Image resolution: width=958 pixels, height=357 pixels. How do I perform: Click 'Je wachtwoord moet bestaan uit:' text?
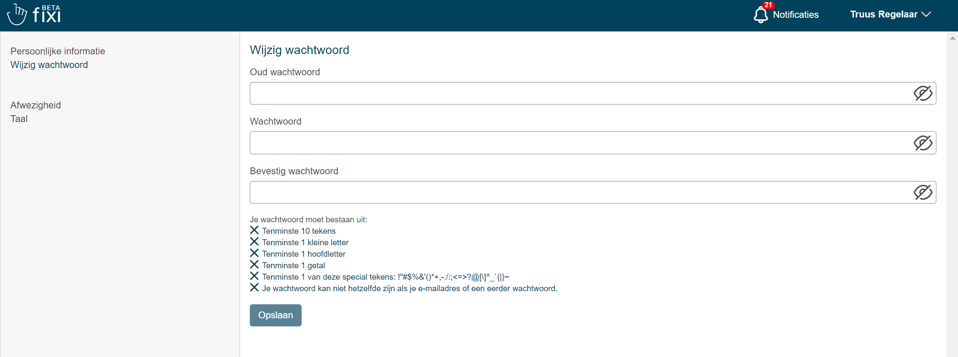click(x=308, y=219)
